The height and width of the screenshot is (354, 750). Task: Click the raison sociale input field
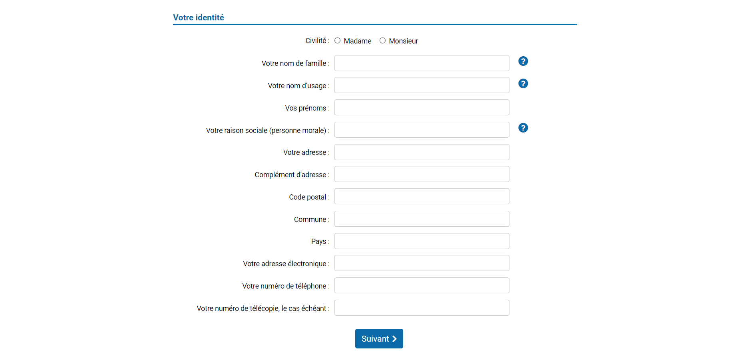[422, 130]
